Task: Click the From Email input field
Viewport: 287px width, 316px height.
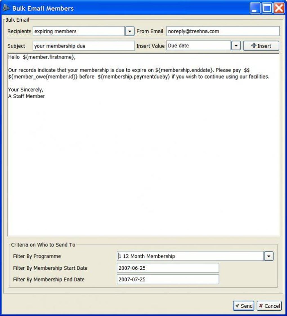Action: tap(223, 31)
